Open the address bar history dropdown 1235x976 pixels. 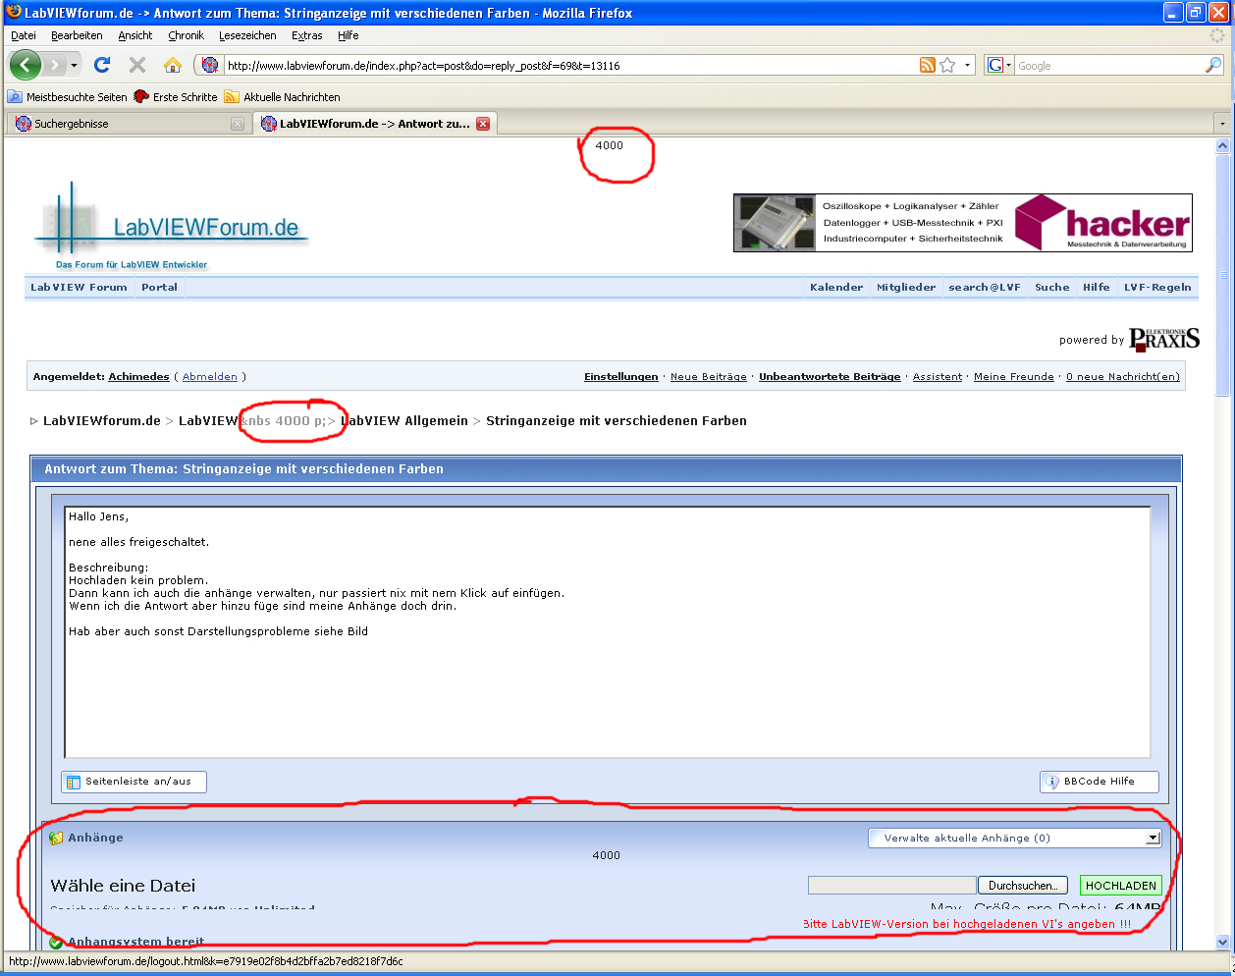967,66
